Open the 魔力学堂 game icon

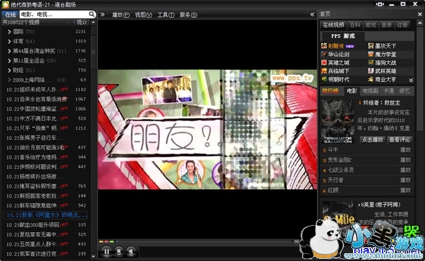pos(371,54)
